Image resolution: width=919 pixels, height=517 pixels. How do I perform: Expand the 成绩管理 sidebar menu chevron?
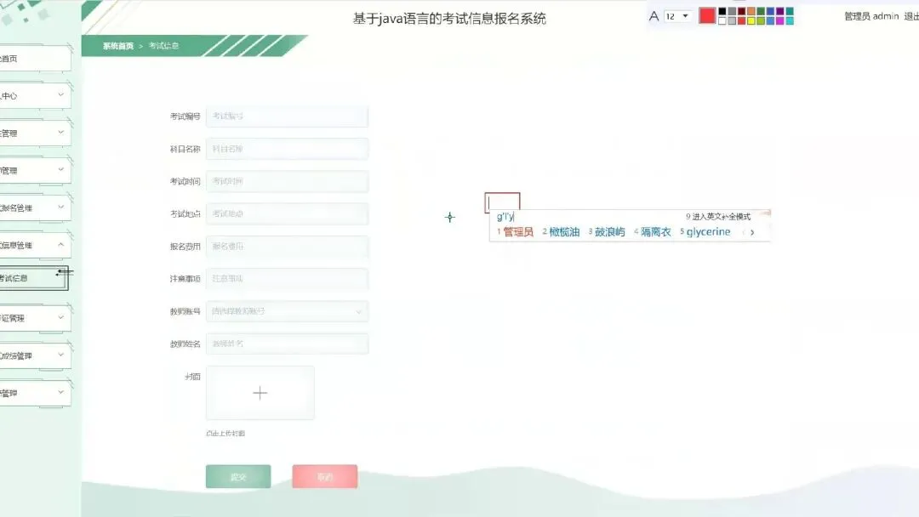coord(60,355)
